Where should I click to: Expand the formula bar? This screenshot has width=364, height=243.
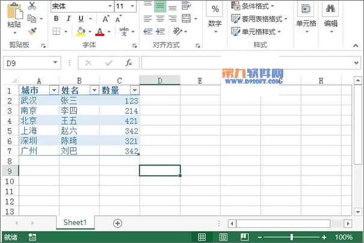356,63
